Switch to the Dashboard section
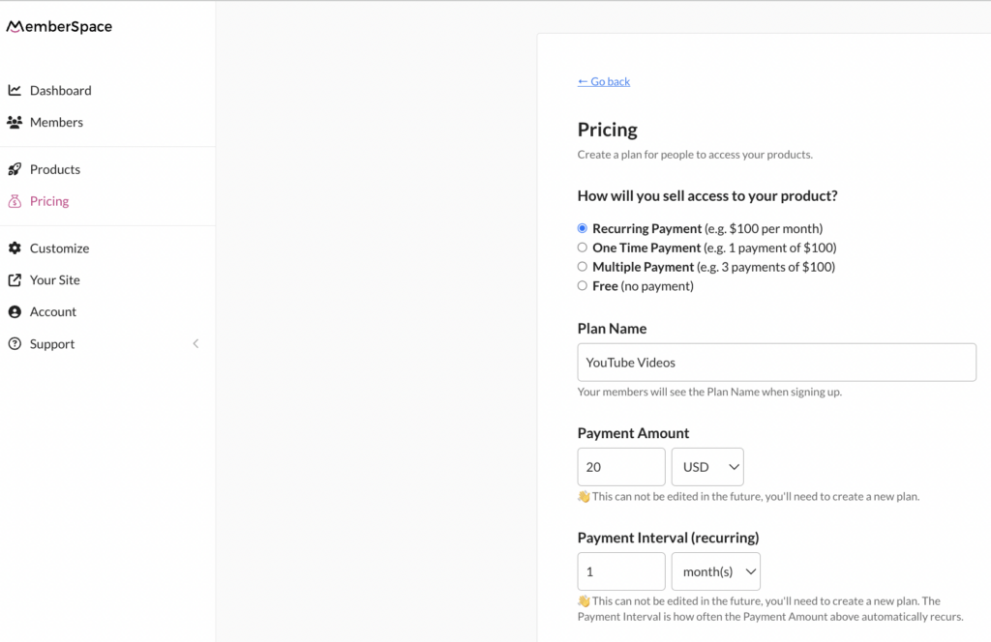Viewport: 991px width, 642px height. 61,90
